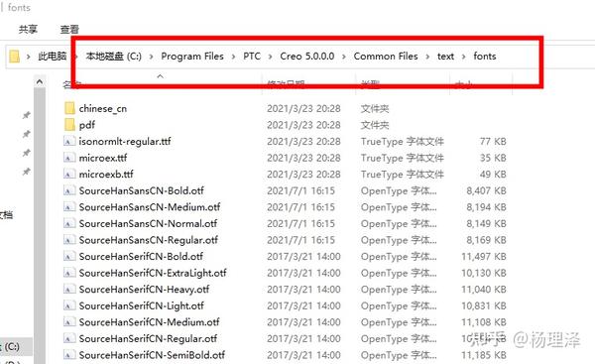The height and width of the screenshot is (364, 595).
Task: Click the 77 KB size cell
Action: coord(493,142)
